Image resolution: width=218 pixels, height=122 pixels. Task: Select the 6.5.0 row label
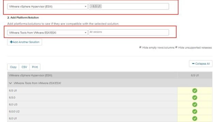click(x=12, y=98)
